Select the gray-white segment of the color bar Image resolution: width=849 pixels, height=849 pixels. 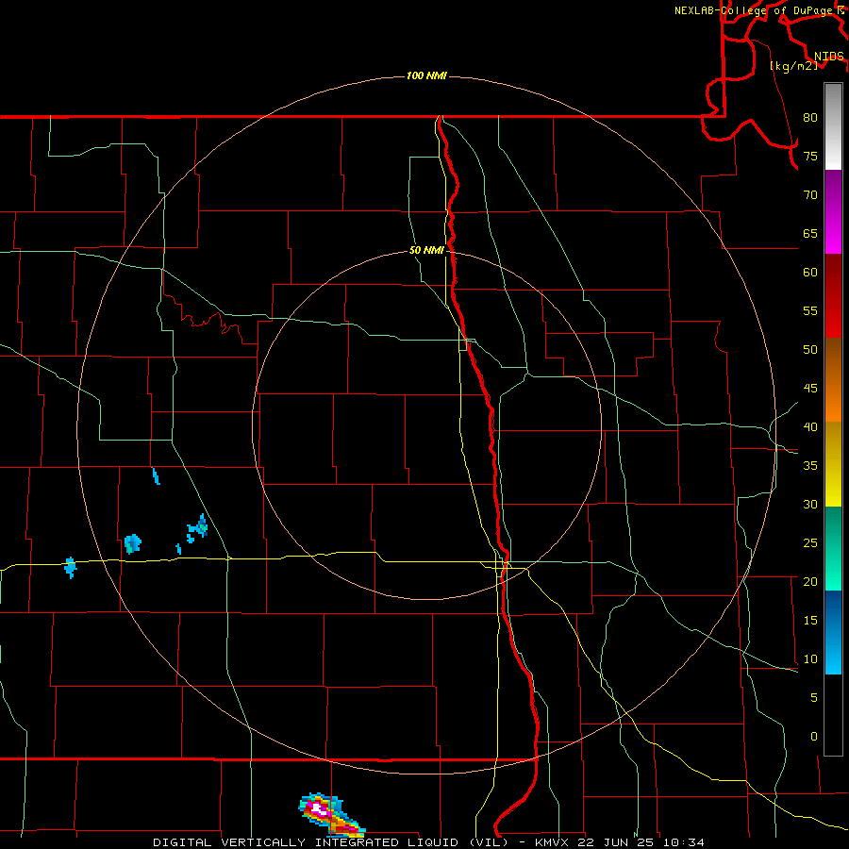[x=833, y=126]
